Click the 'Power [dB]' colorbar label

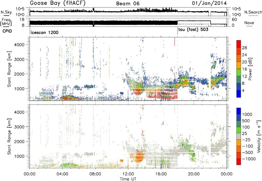point(250,69)
